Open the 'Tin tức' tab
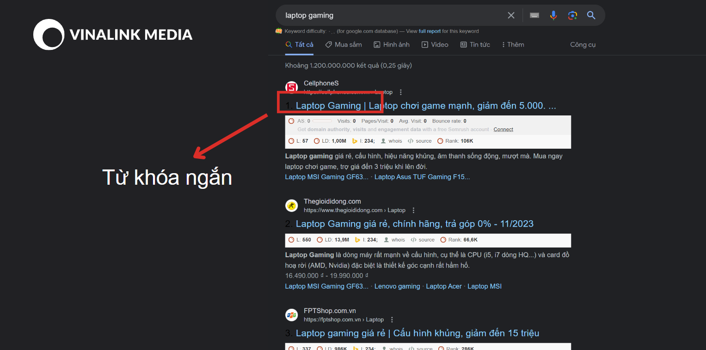706x350 pixels. click(475, 44)
